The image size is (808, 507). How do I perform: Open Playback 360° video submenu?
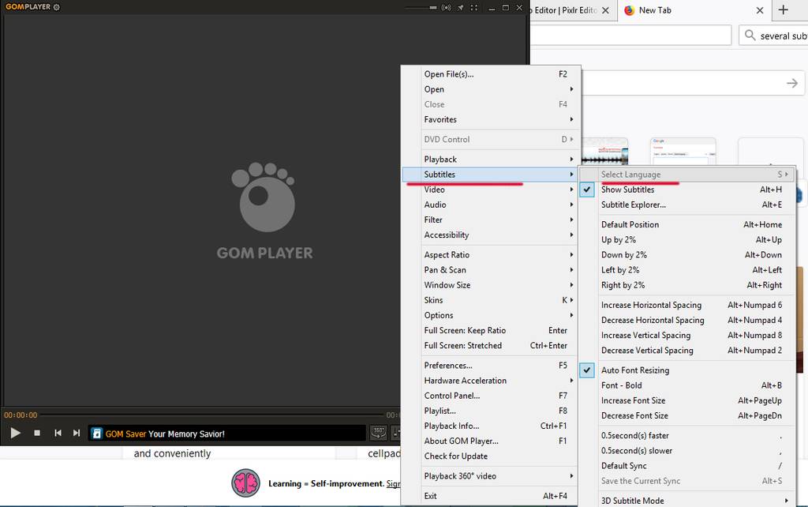(491, 475)
